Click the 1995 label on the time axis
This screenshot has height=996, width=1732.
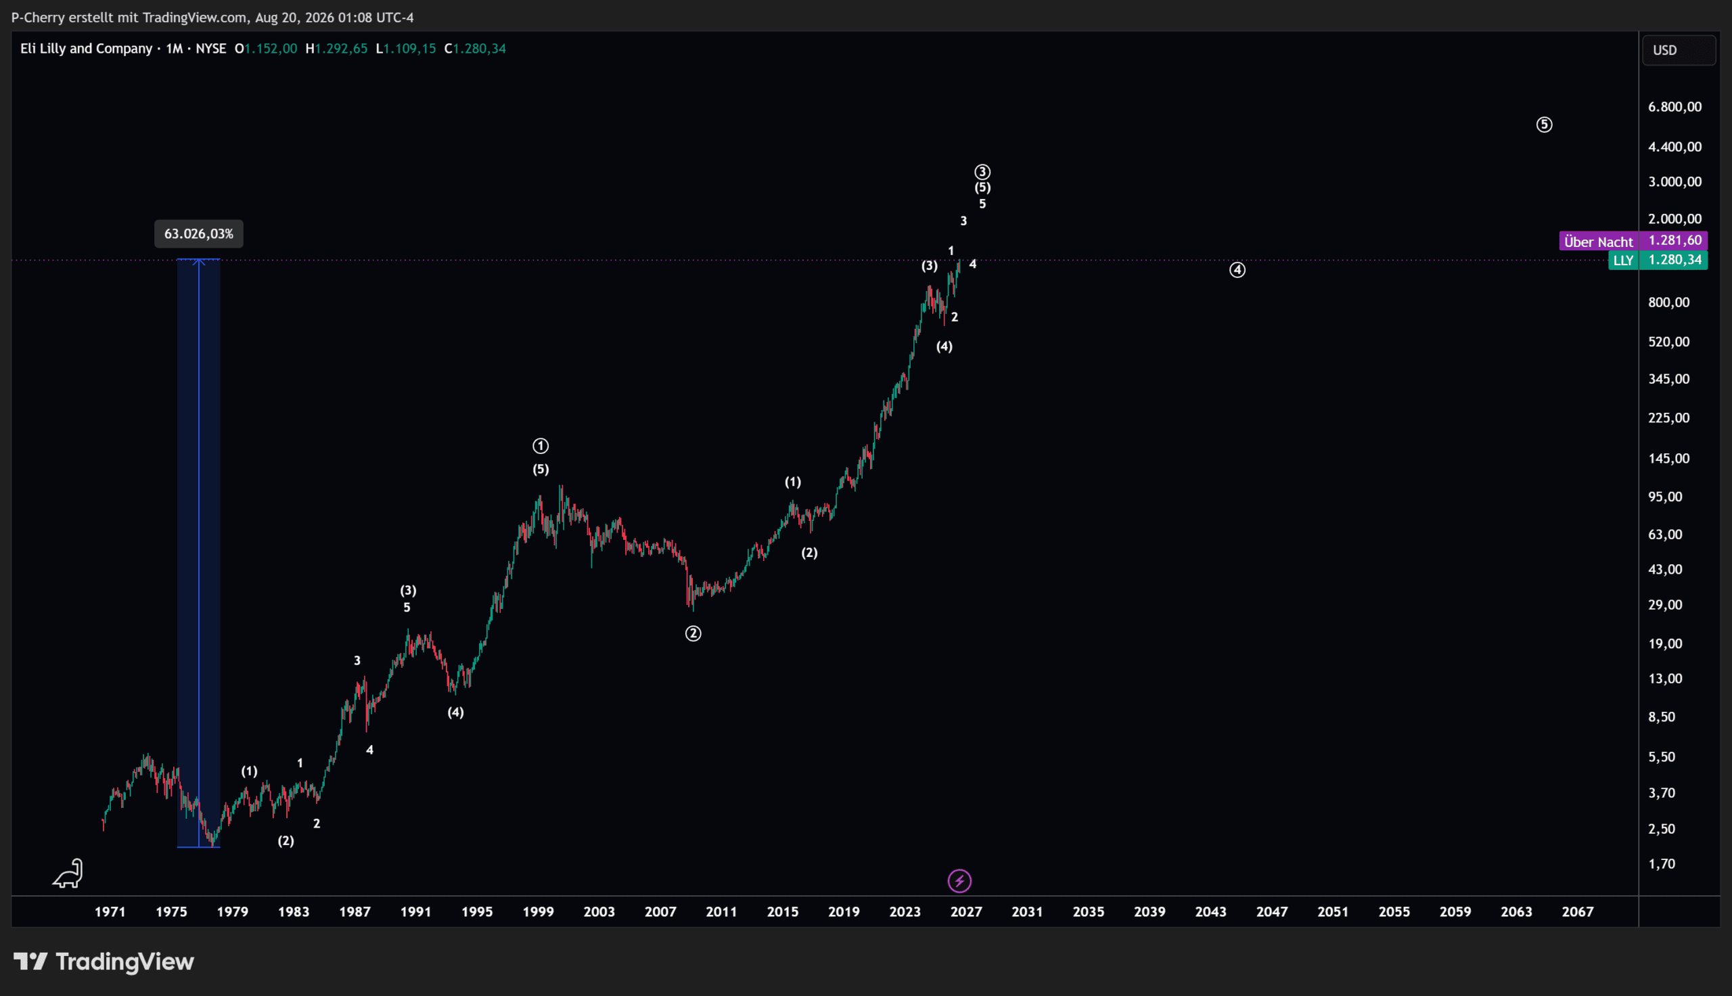pos(477,912)
